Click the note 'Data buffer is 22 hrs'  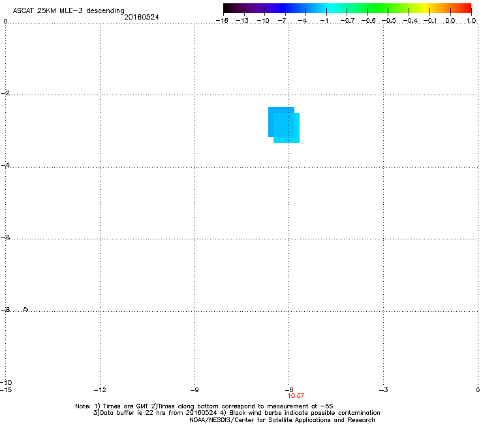point(129,413)
